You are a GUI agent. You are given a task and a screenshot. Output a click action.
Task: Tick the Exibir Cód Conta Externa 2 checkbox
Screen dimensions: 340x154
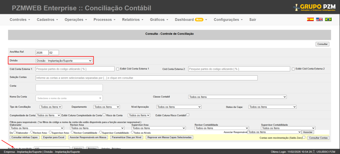293,69
